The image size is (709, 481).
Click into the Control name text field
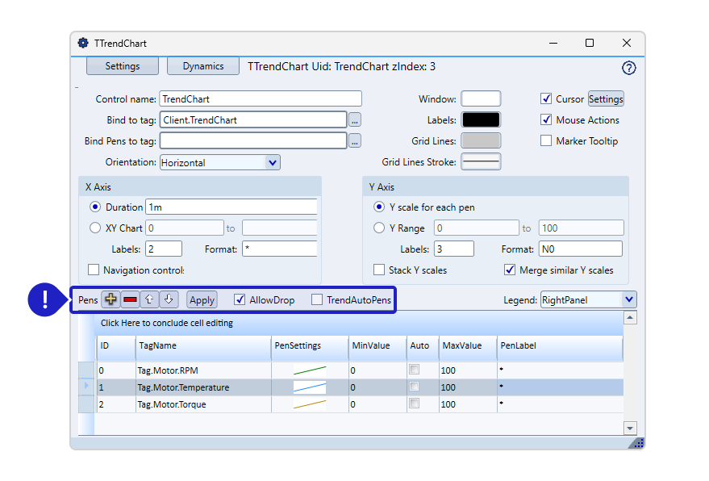260,99
